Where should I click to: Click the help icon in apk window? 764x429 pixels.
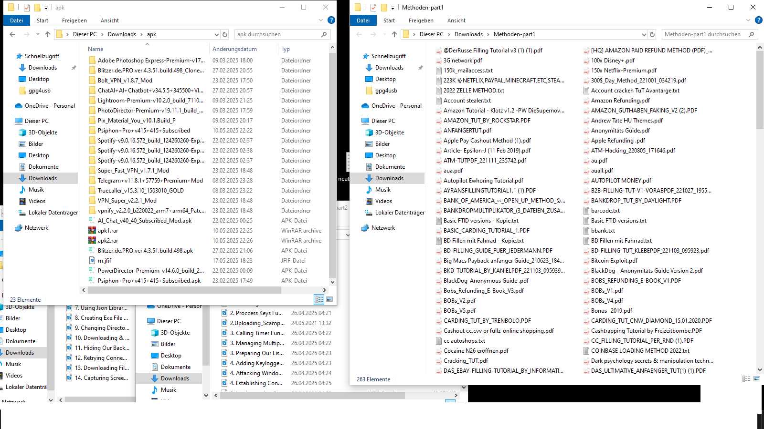331,20
